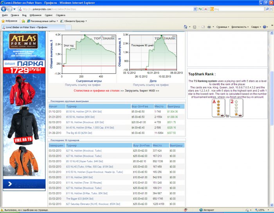Click the magnifier Search button

click(267, 9)
